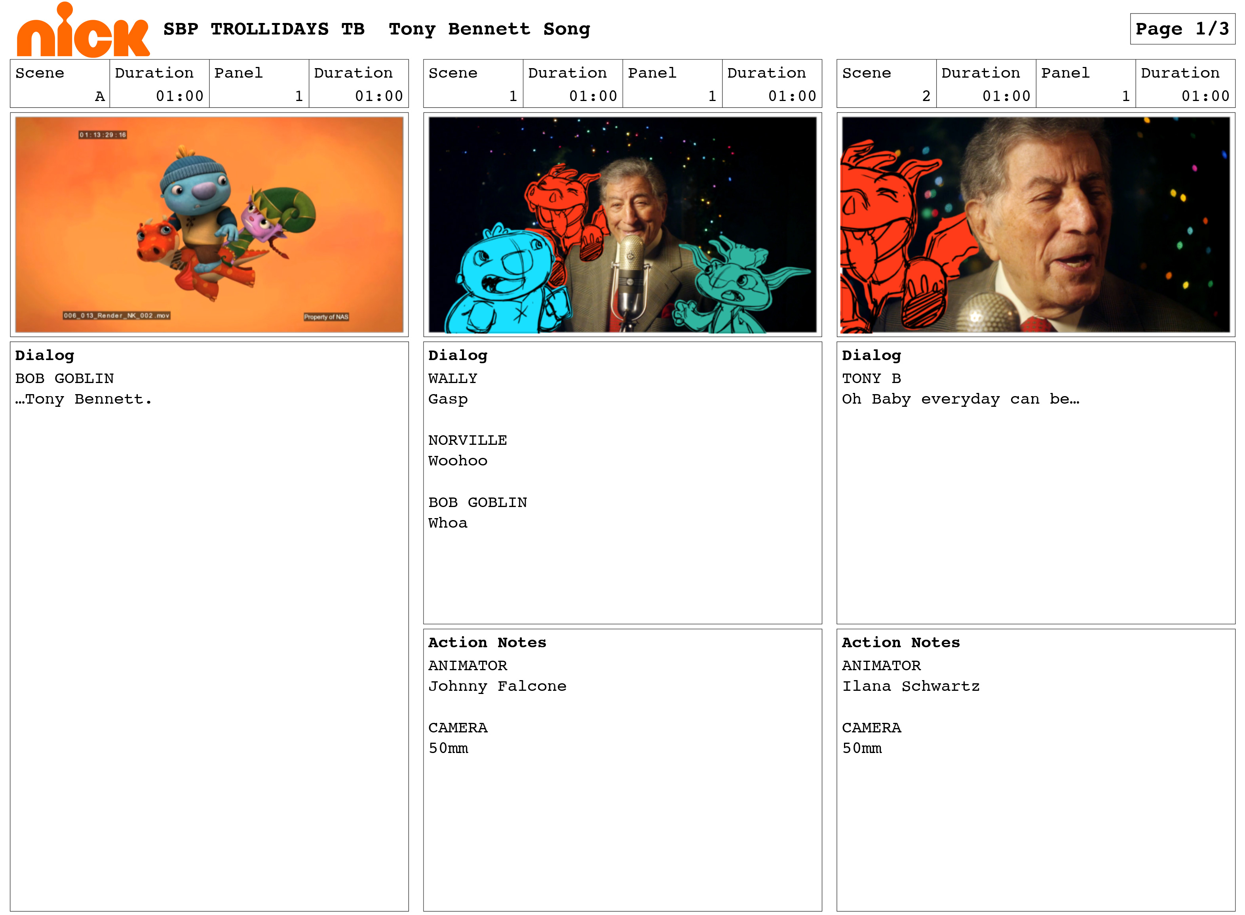Select 'TONY B' character name

coord(871,378)
